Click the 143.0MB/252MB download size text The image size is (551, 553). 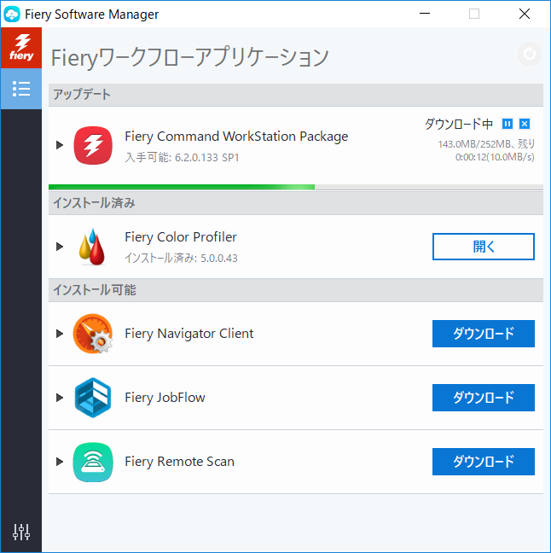pos(474,144)
